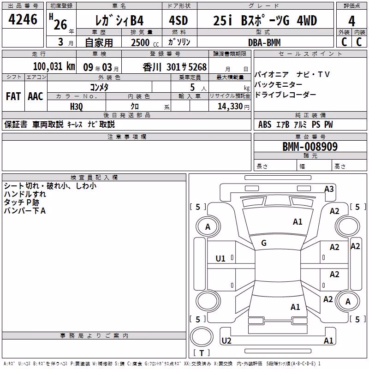Screen dimensions: 369x369
Task: Select the car name レガシィB4
Action: [x=119, y=21]
